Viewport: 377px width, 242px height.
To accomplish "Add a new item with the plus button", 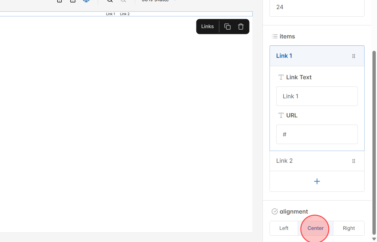I will coord(317,181).
